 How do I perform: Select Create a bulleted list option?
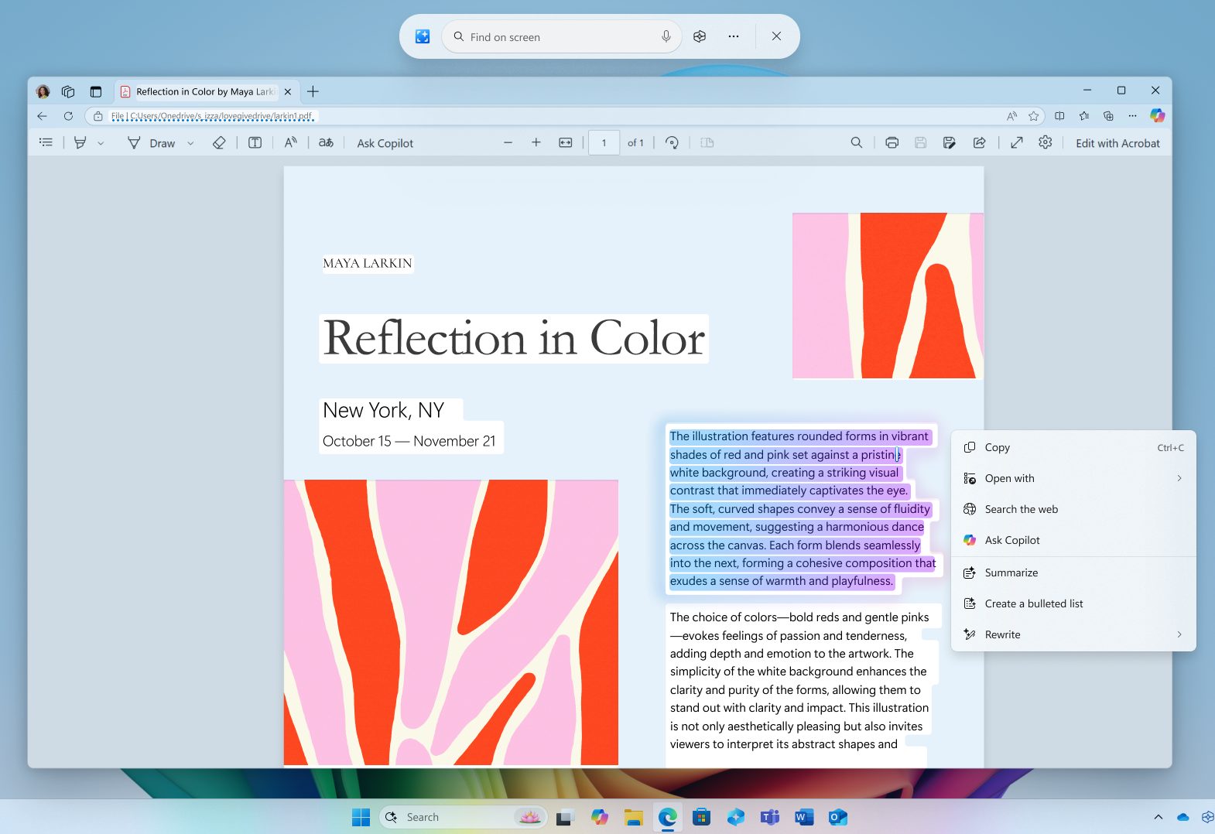1033,603
